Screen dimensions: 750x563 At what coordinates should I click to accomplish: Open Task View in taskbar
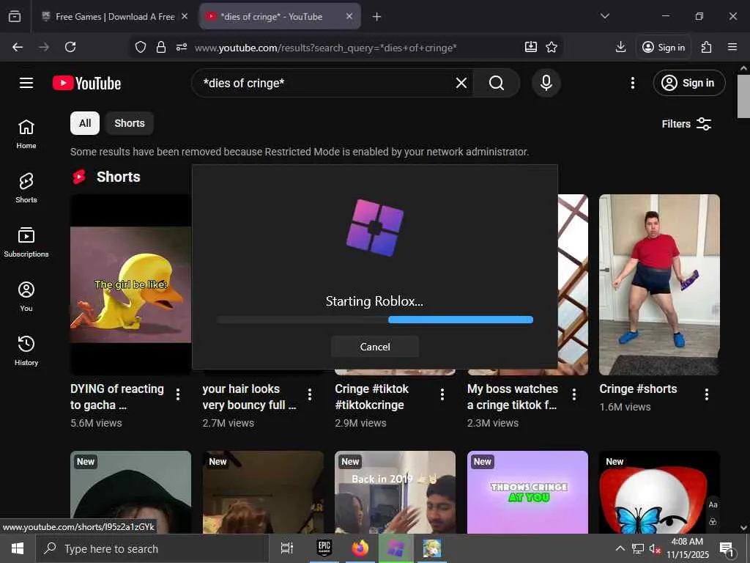click(x=287, y=548)
